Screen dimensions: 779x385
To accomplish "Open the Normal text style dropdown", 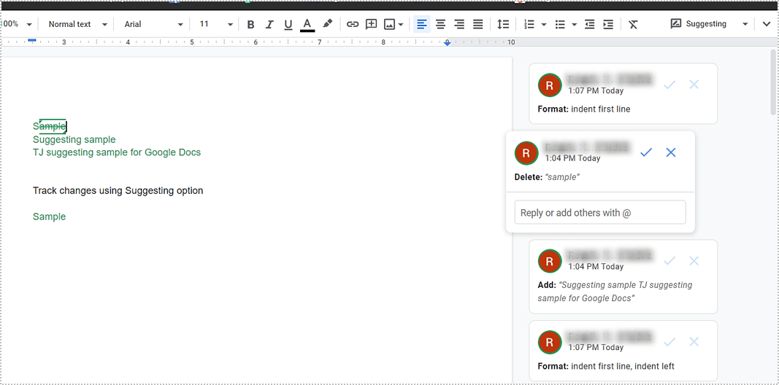I will [x=77, y=24].
